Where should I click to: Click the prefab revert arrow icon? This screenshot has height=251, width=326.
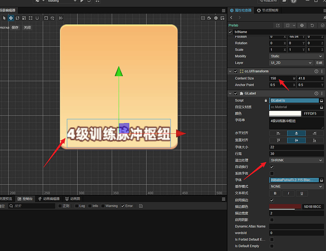(x=312, y=26)
